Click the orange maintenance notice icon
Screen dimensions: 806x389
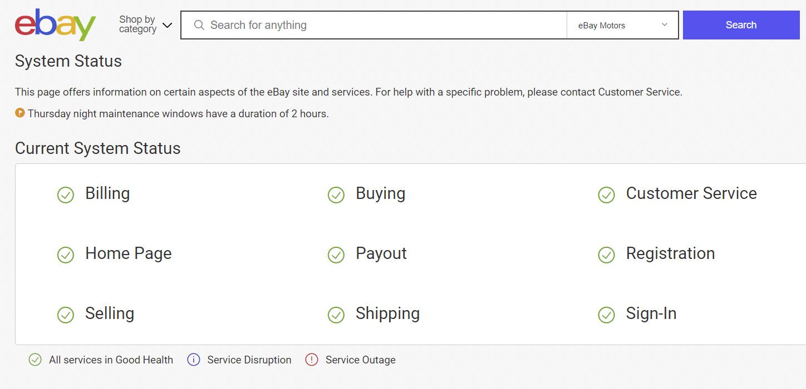click(x=20, y=113)
